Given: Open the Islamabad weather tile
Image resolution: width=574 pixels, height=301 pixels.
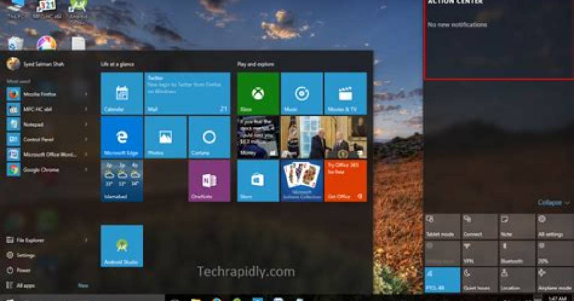Looking at the screenshot, I should [122, 181].
